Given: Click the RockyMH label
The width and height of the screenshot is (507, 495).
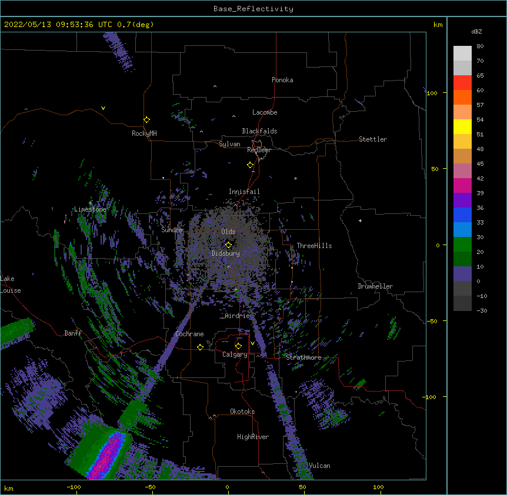Looking at the screenshot, I should click(144, 133).
